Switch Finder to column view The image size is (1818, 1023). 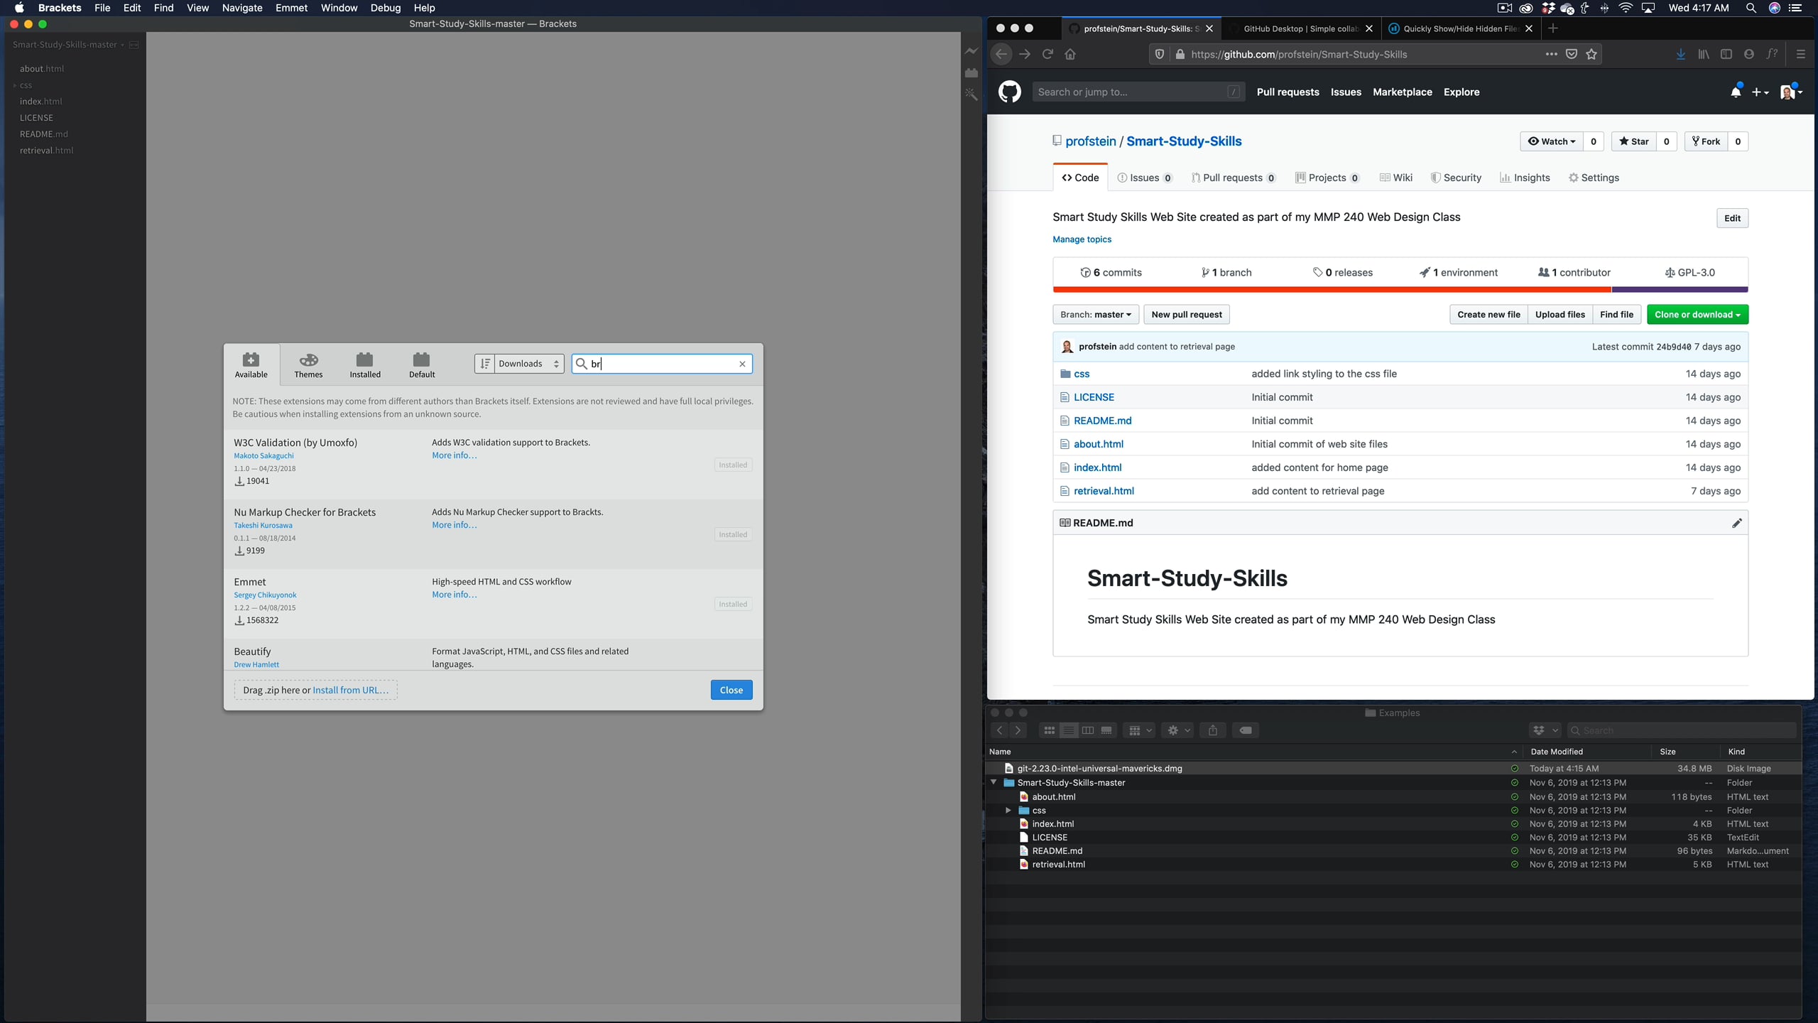click(1088, 730)
